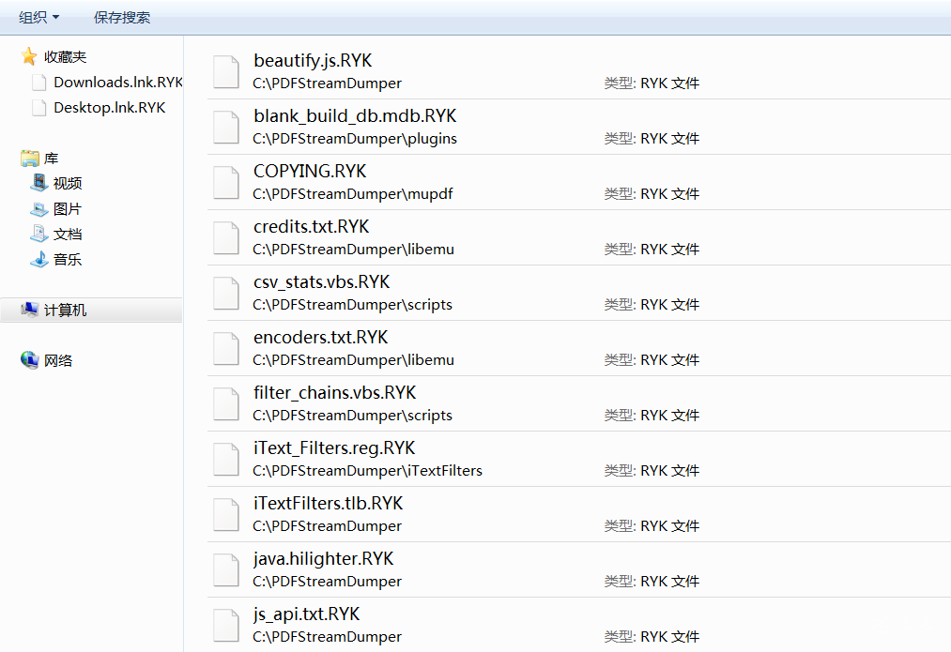Click the 库 libraries folder icon
The height and width of the screenshot is (652, 951).
(29, 159)
